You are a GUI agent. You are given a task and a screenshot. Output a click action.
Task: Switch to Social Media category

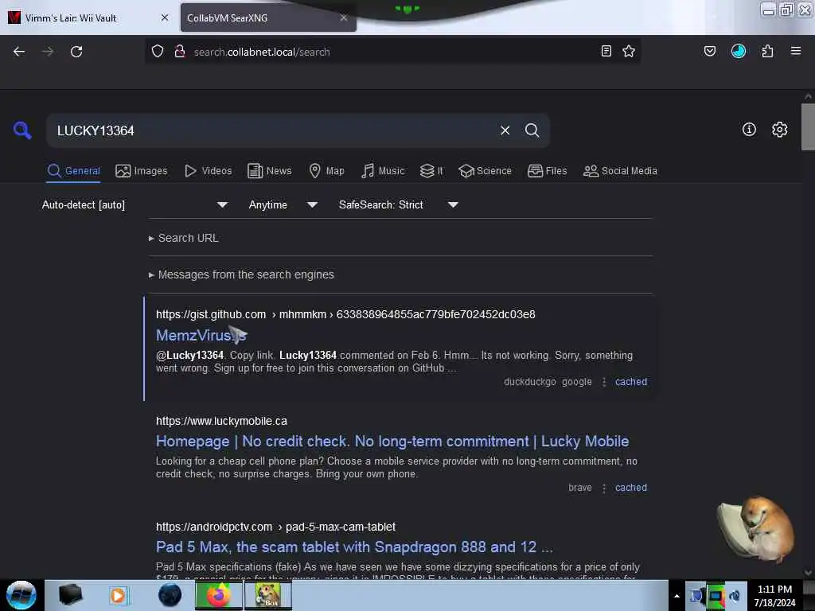(x=620, y=171)
